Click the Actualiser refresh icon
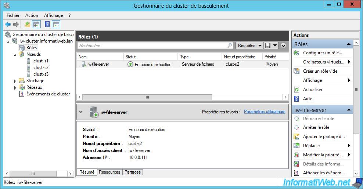Screen dimensions: 363x189 click(x=296, y=90)
